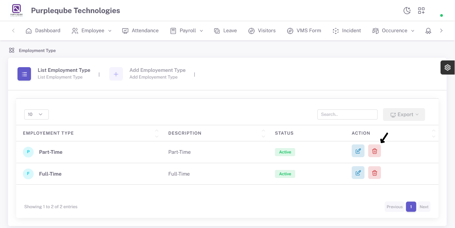The width and height of the screenshot is (455, 228).
Task: Expand the Employee menu
Action: point(92,31)
